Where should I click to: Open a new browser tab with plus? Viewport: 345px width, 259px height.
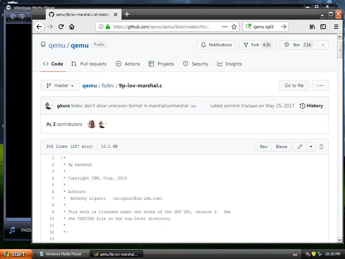coord(127,14)
